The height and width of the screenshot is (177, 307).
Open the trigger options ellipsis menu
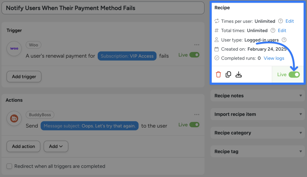197,44
